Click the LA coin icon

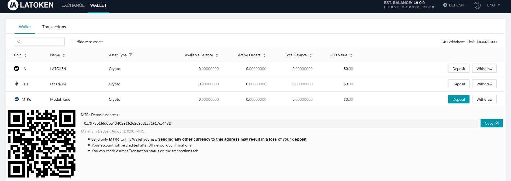(16, 68)
